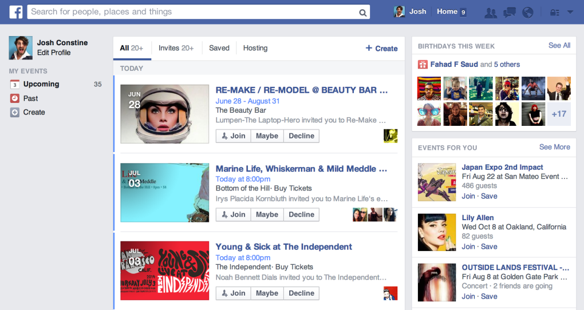584x310 pixels.
Task: Switch to the Invites 20+ tab
Action: coord(176,48)
